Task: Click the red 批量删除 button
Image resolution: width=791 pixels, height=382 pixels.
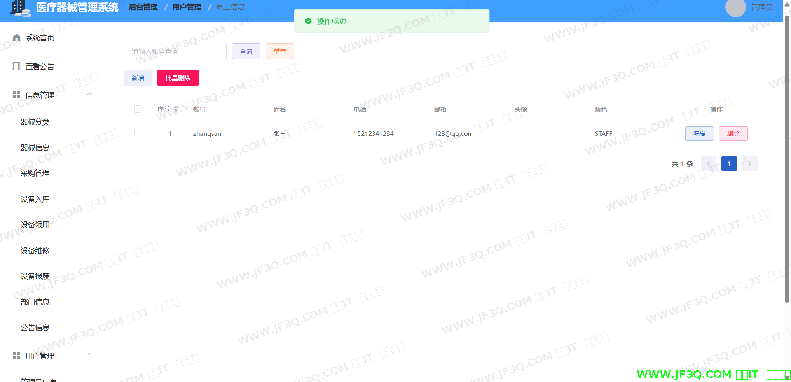Action: [x=178, y=78]
